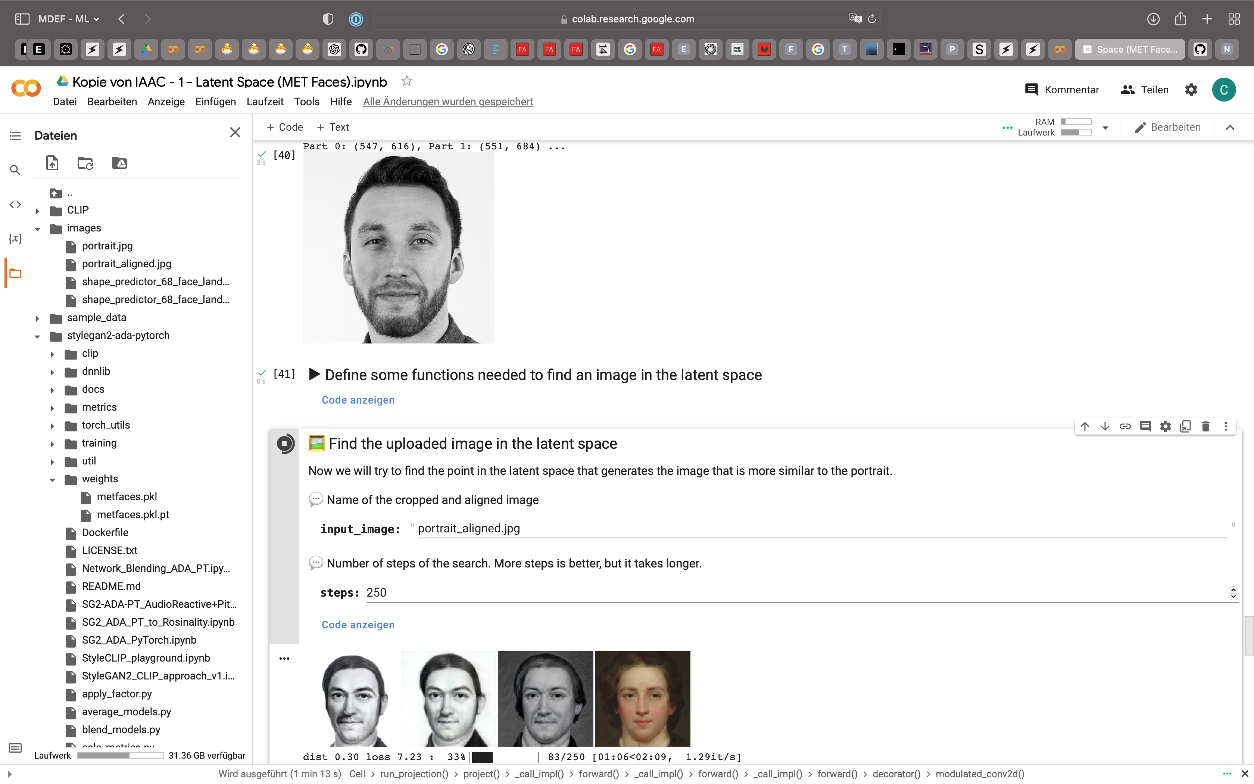The width and height of the screenshot is (1254, 784).
Task: Collapse the weights folder
Action: 52,480
